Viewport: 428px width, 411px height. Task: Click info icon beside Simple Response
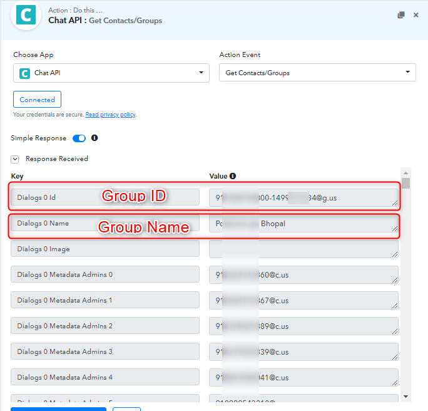pyautogui.click(x=94, y=138)
